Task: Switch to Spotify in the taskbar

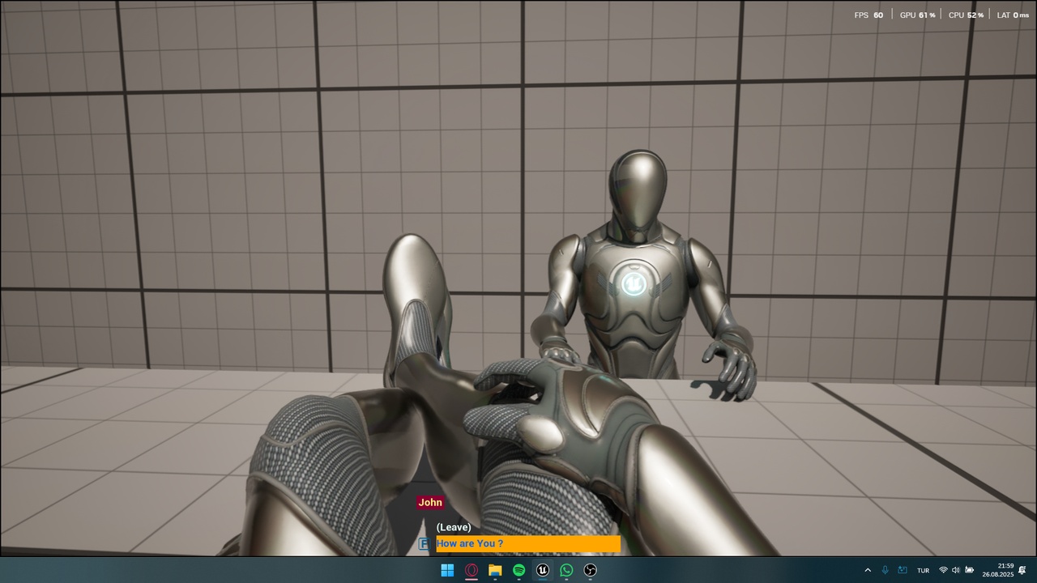Action: 518,570
